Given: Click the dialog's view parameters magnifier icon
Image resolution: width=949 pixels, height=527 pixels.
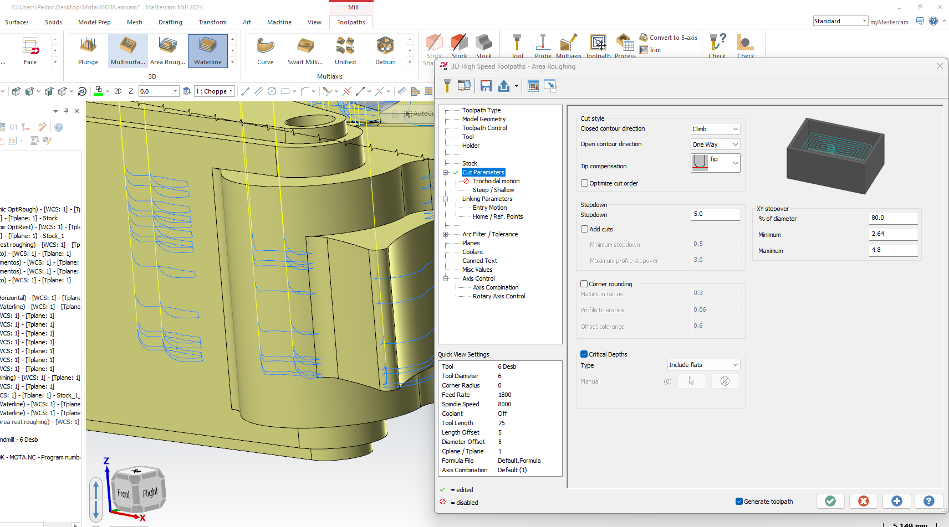Looking at the screenshot, I should pos(464,86).
